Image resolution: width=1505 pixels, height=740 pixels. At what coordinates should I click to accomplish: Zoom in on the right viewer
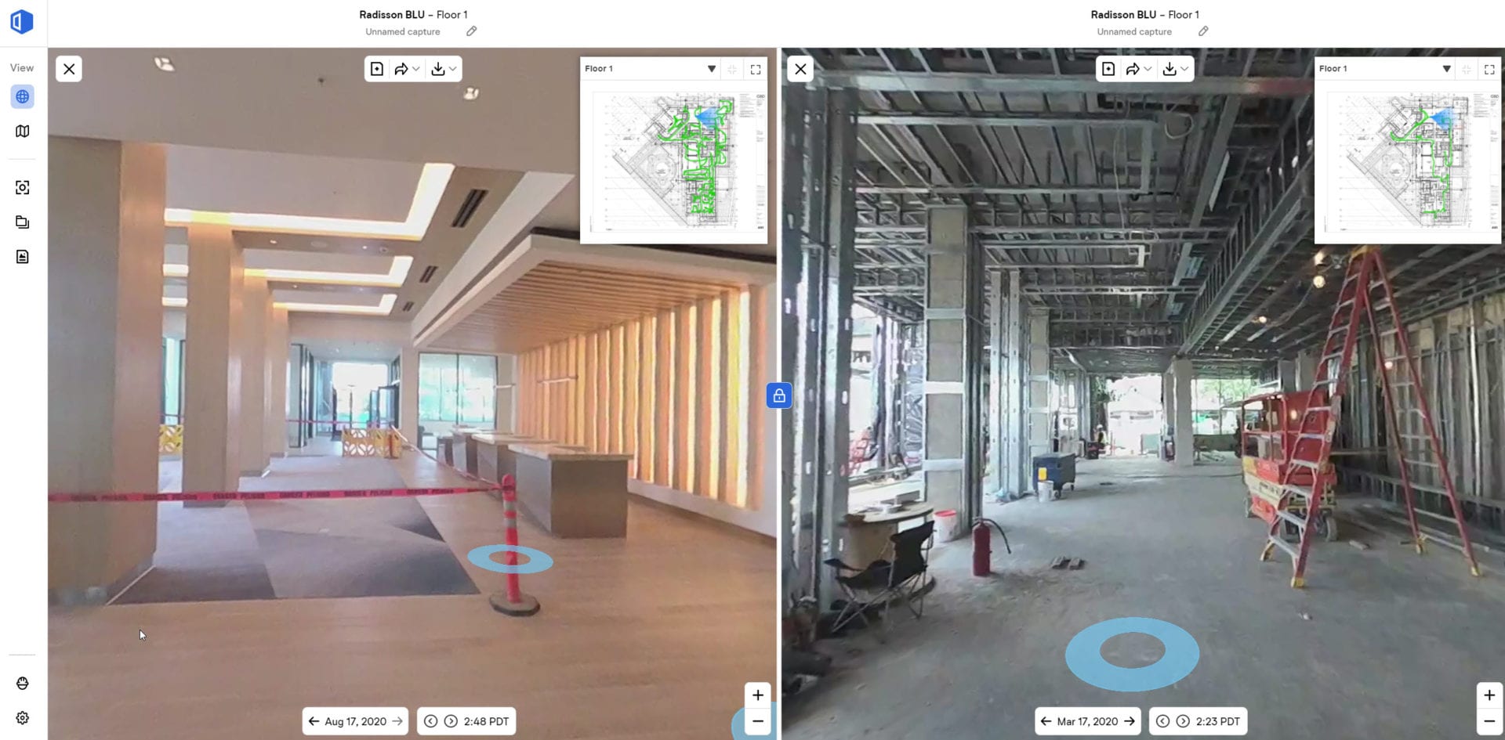(x=1489, y=695)
